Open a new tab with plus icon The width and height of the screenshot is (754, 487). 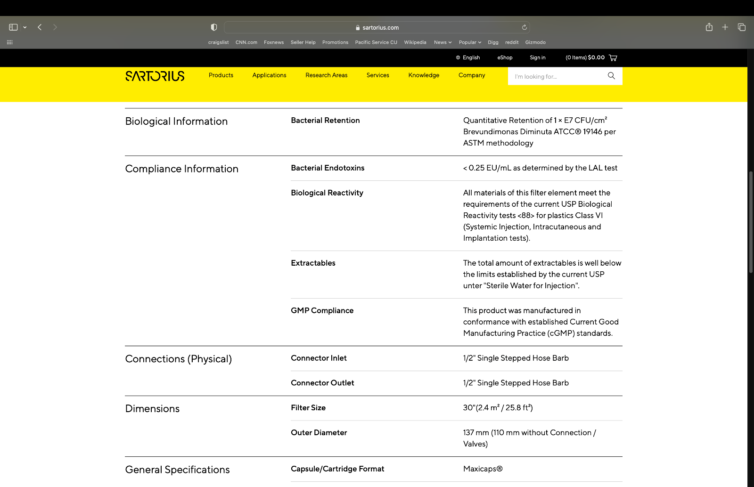[725, 27]
